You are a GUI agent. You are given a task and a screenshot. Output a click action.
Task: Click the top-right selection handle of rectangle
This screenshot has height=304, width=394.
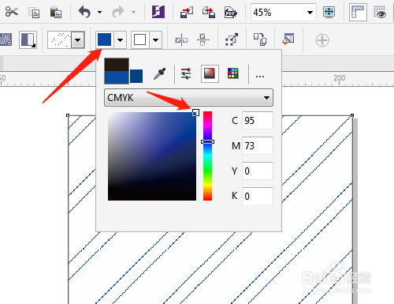pyautogui.click(x=352, y=115)
